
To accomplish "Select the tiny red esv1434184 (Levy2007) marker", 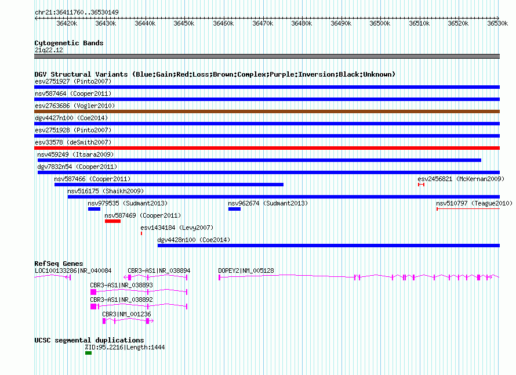I will [141, 233].
